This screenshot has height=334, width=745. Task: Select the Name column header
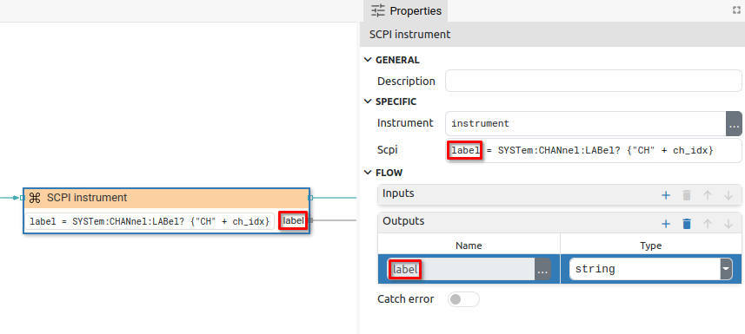pos(469,246)
